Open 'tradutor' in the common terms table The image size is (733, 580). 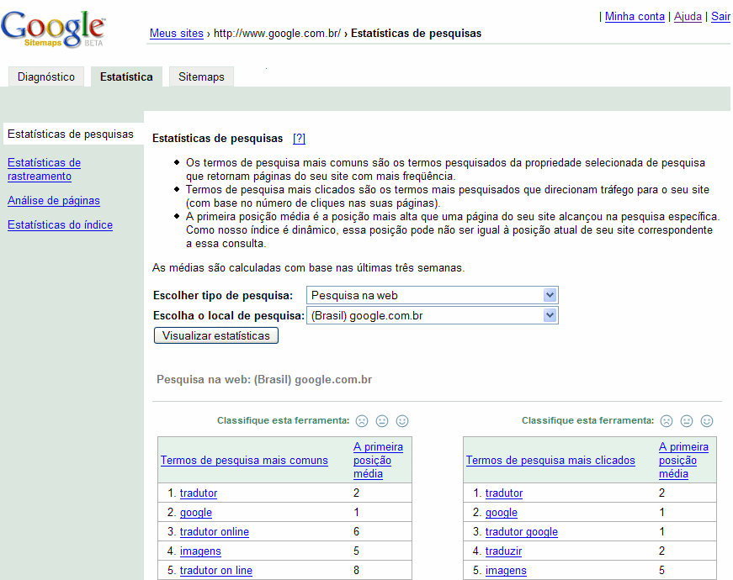pos(199,493)
